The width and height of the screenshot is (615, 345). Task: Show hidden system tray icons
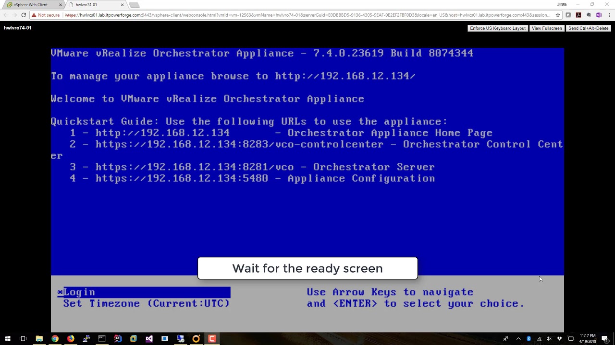pos(518,339)
